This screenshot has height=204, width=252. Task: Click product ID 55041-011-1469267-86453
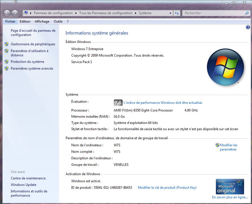[x=113, y=188]
